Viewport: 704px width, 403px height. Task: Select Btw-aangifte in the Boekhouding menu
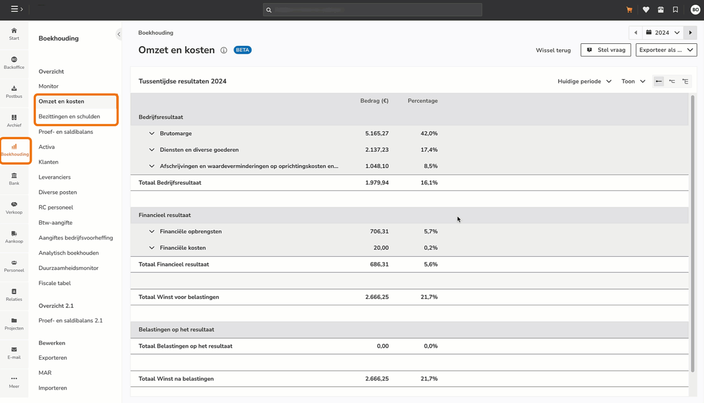coord(55,222)
